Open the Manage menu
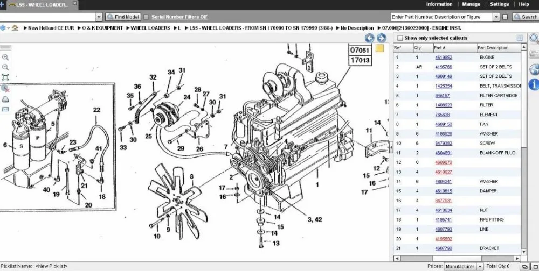The image size is (539, 271). [x=471, y=4]
